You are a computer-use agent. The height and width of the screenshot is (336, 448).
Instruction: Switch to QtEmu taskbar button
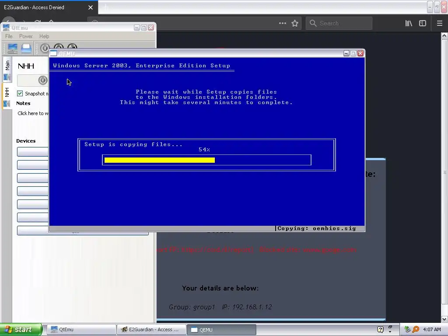coord(81,329)
